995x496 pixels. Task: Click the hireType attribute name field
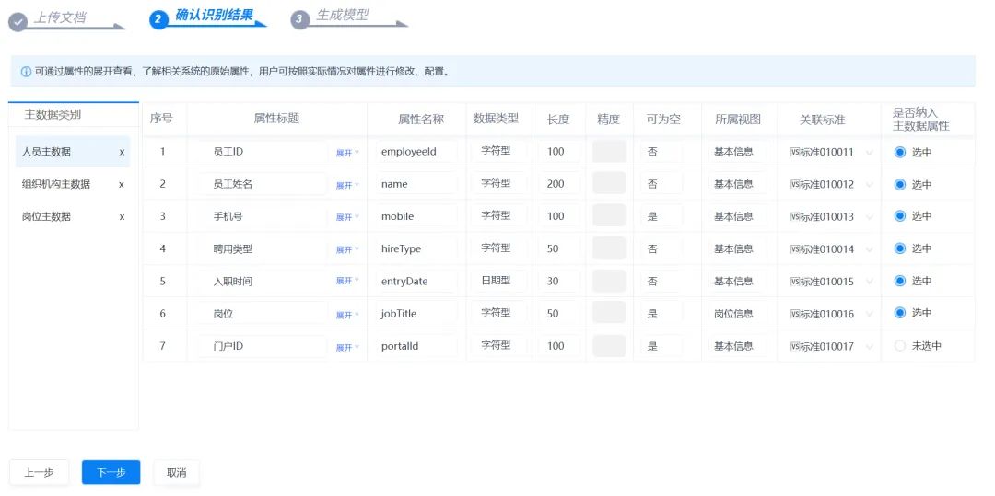pyautogui.click(x=416, y=249)
